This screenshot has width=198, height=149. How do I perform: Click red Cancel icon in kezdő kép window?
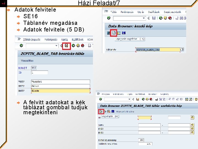[170, 18]
